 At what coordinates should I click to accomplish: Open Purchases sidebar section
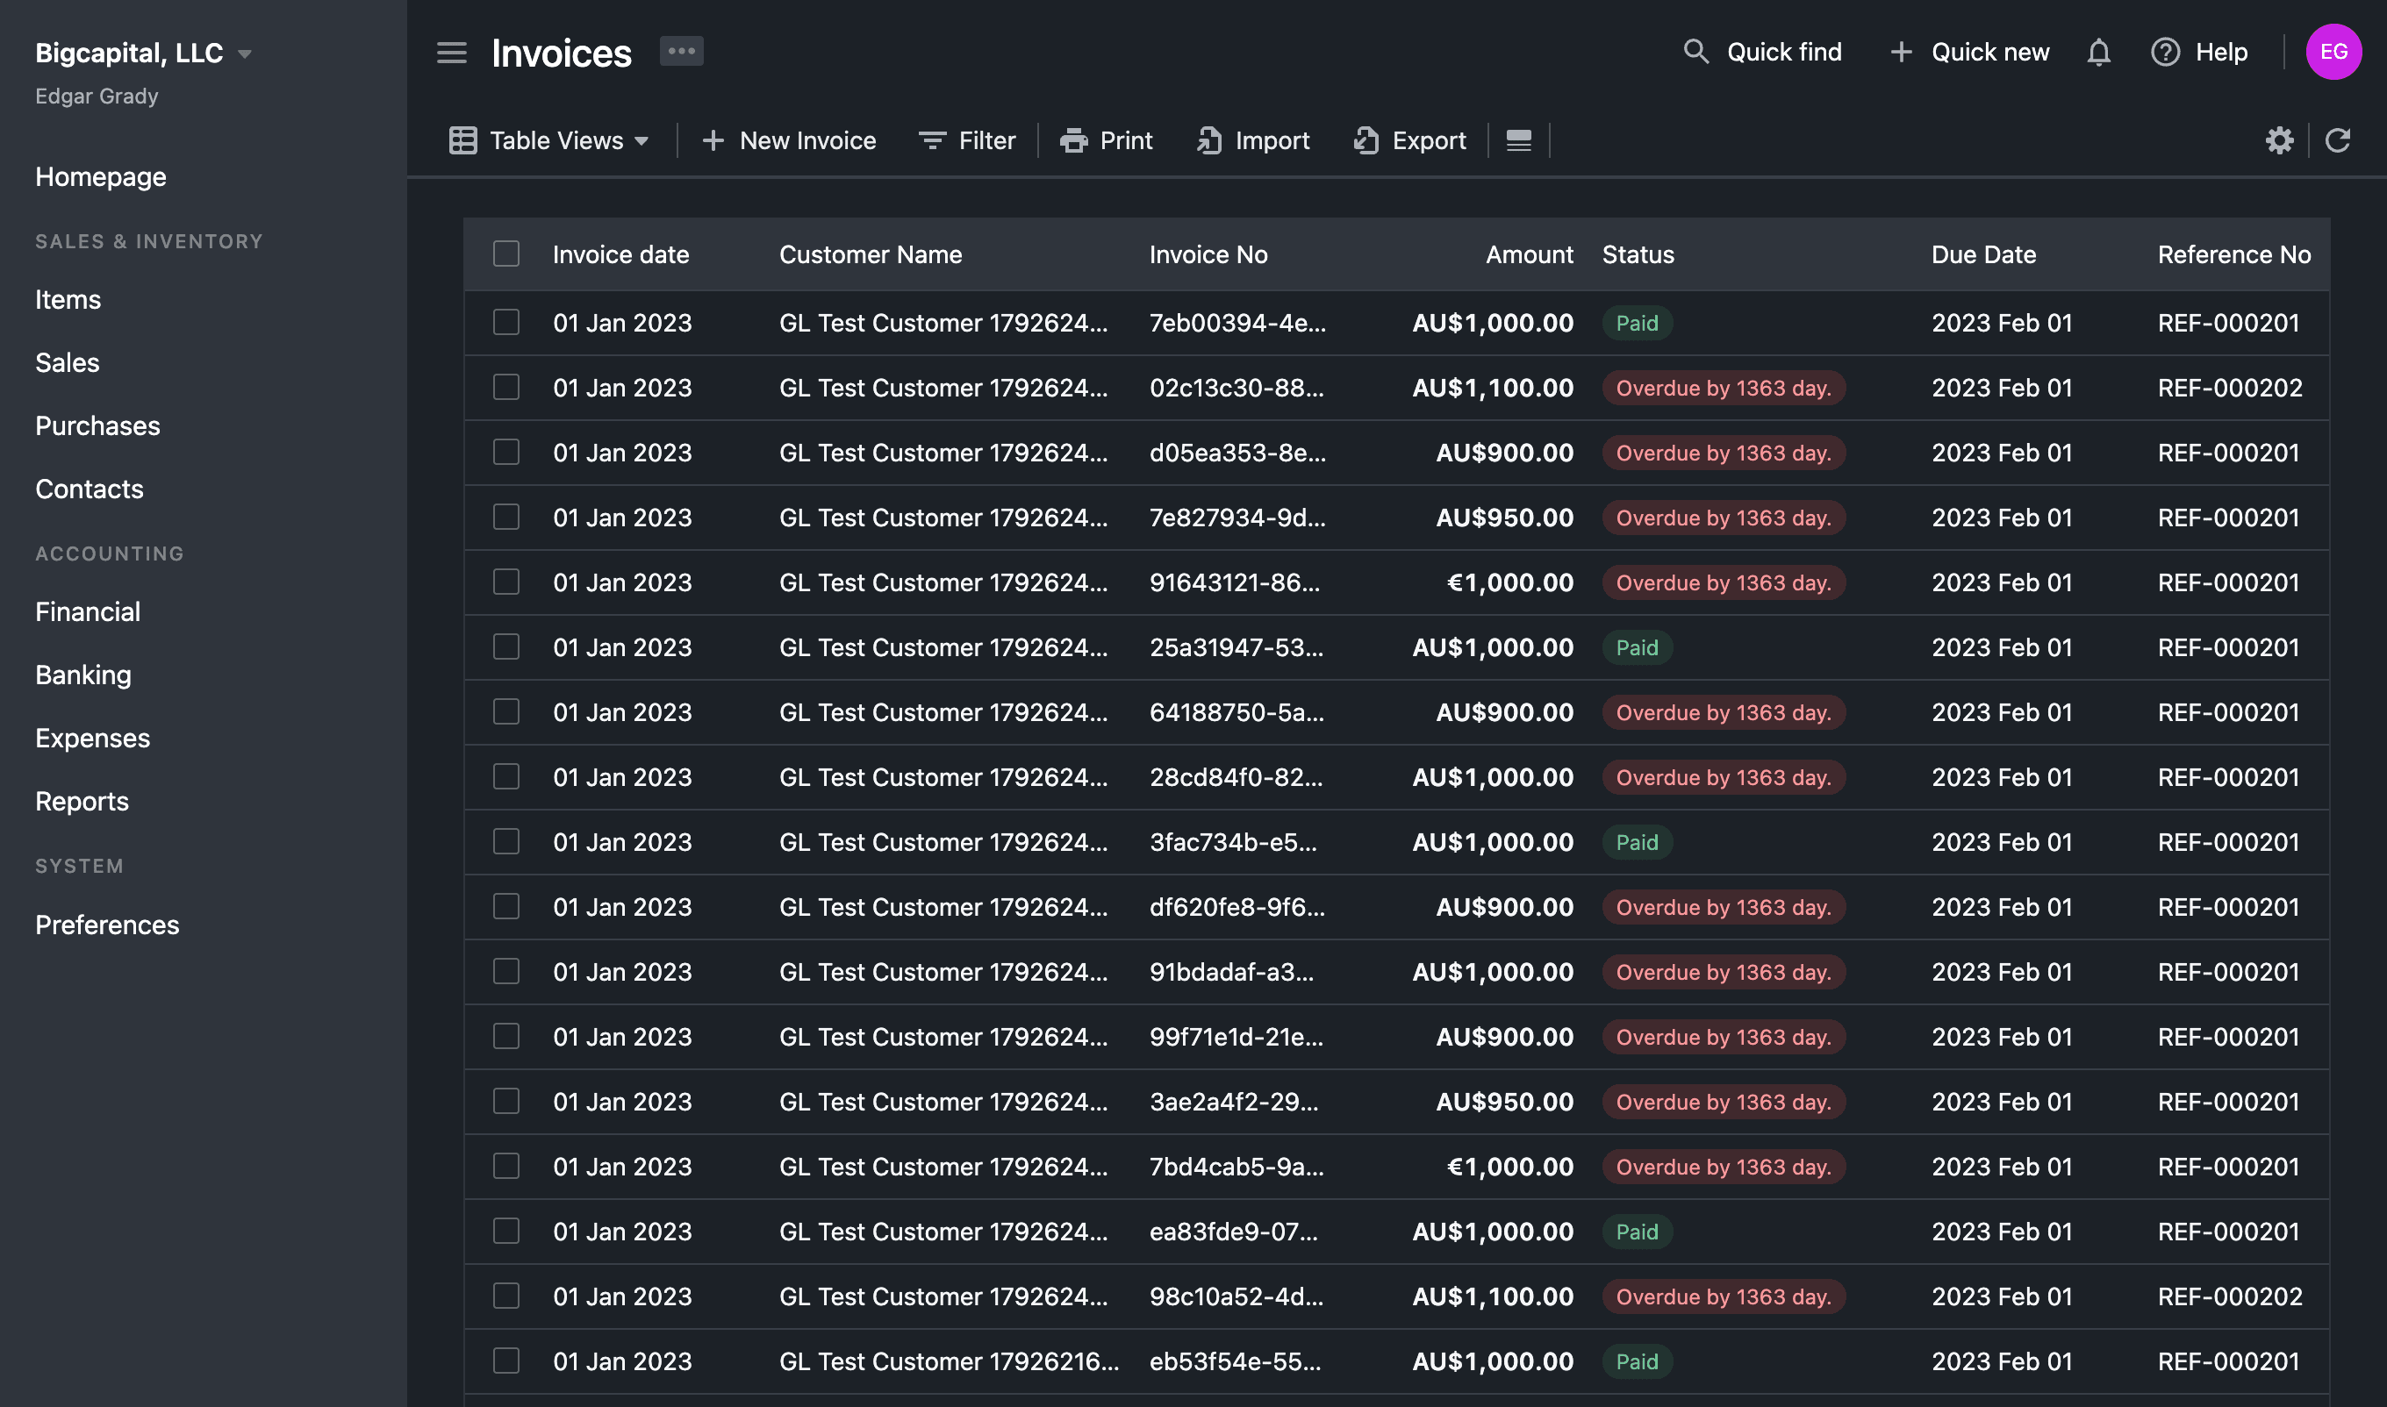pyautogui.click(x=97, y=425)
